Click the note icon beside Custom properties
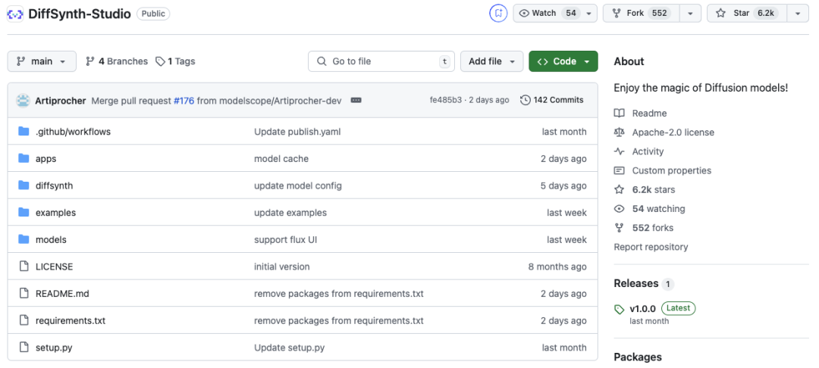Screen dimensions: 819x368 (x=620, y=170)
